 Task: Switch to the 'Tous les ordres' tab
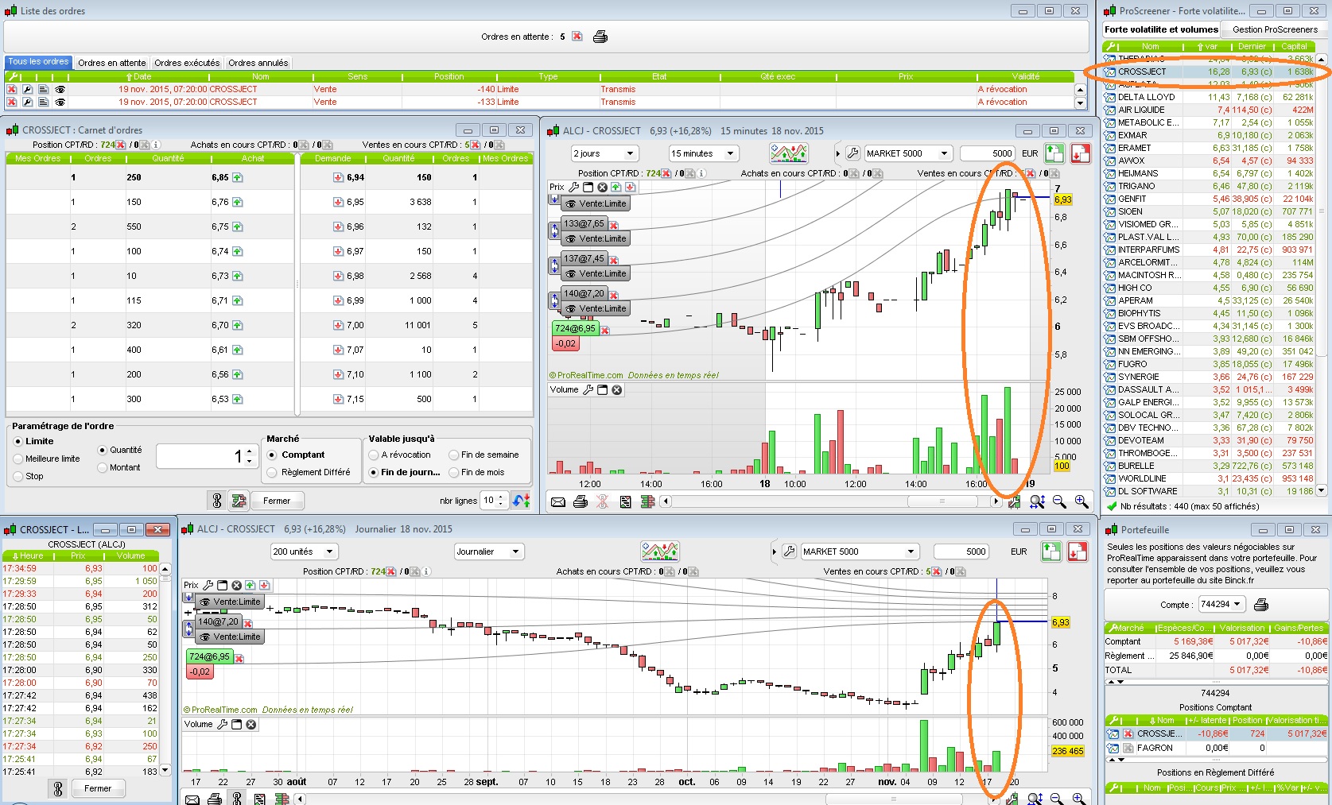tap(38, 62)
